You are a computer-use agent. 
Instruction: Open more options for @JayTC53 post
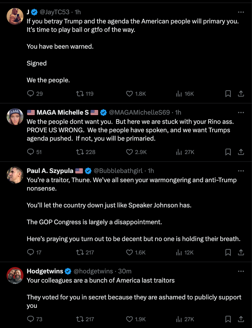241,12
